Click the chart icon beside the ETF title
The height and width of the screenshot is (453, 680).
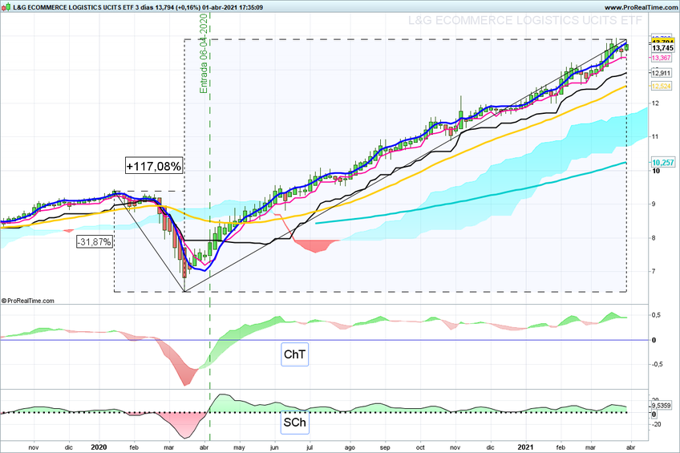pyautogui.click(x=6, y=7)
